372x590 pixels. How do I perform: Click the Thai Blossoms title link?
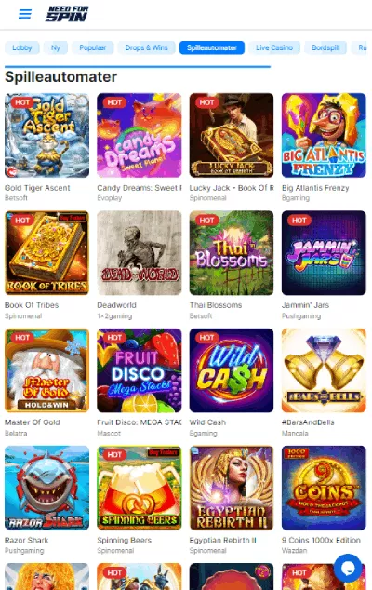click(216, 305)
